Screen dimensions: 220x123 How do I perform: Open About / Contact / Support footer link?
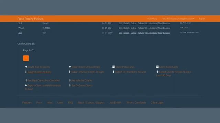click(91, 102)
